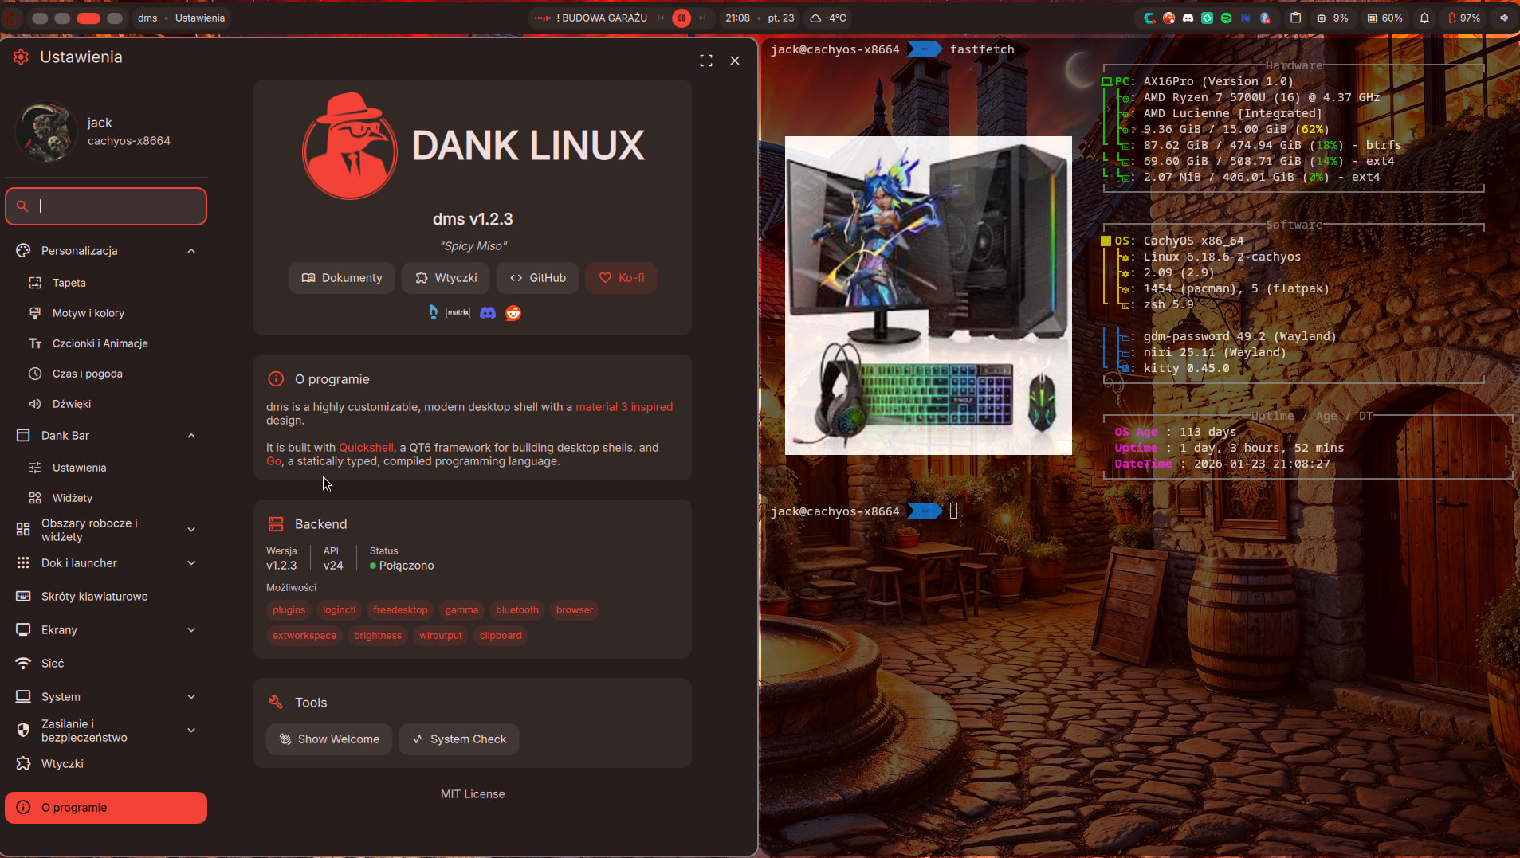Open the Discord community icon link
The width and height of the screenshot is (1520, 858).
[488, 313]
